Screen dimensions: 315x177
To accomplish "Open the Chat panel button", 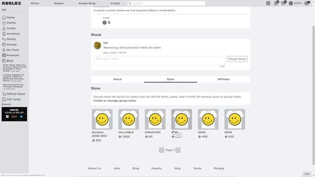I will pyautogui.click(x=307, y=174).
